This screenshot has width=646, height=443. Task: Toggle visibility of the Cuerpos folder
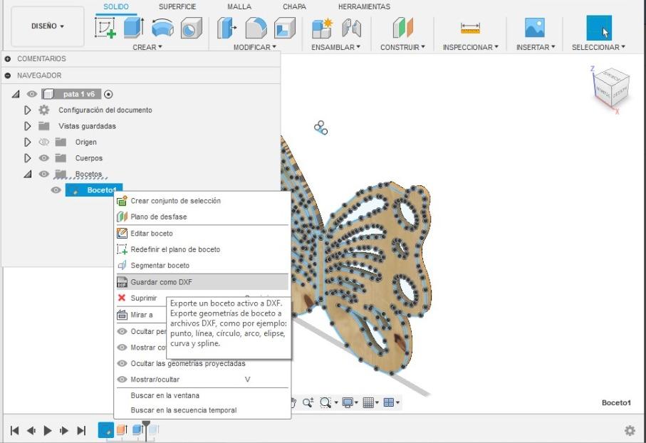pyautogui.click(x=43, y=158)
